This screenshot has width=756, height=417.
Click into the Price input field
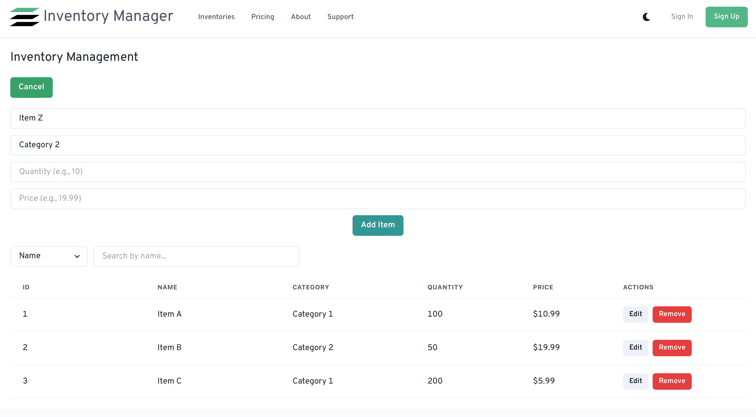point(378,198)
